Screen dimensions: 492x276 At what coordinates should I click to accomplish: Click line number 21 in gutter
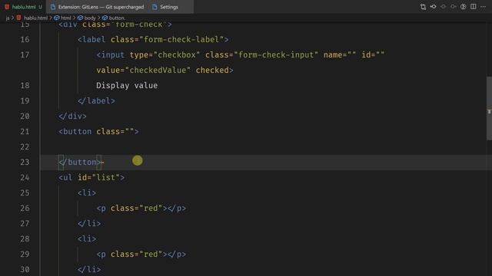coord(25,131)
